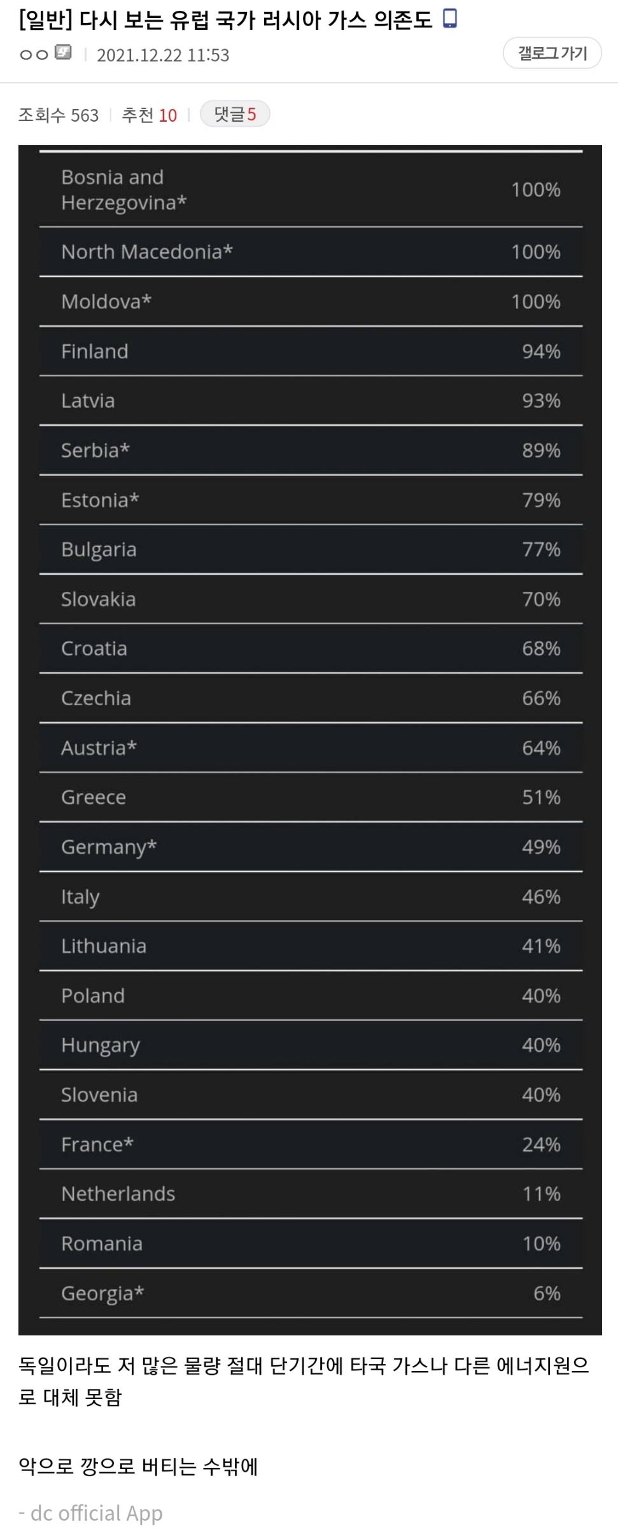Open 갤로그가기 button

pyautogui.click(x=552, y=54)
